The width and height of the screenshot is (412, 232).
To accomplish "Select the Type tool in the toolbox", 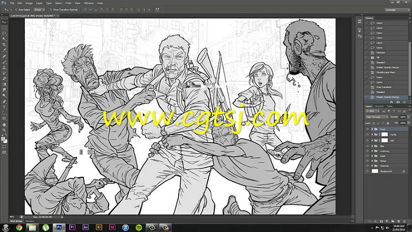I will click(4, 108).
